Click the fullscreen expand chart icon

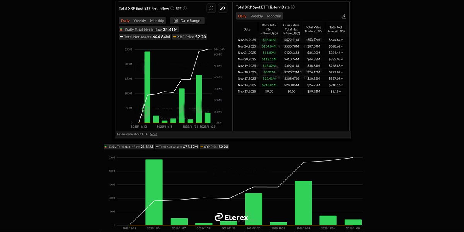tap(211, 8)
